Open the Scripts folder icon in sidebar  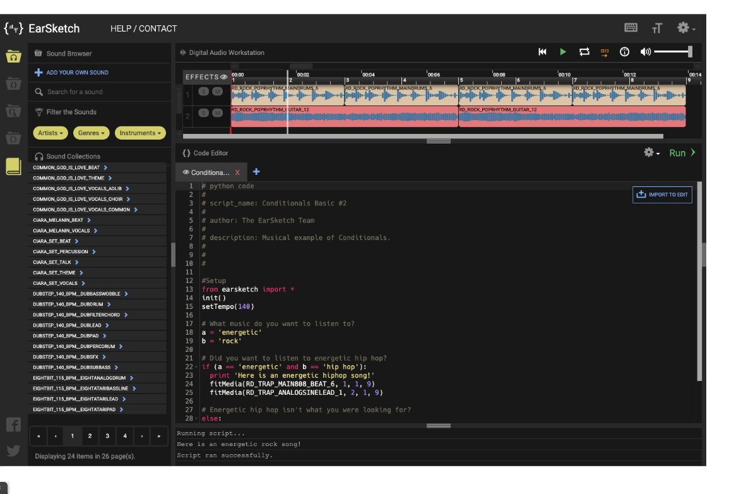coord(13,83)
